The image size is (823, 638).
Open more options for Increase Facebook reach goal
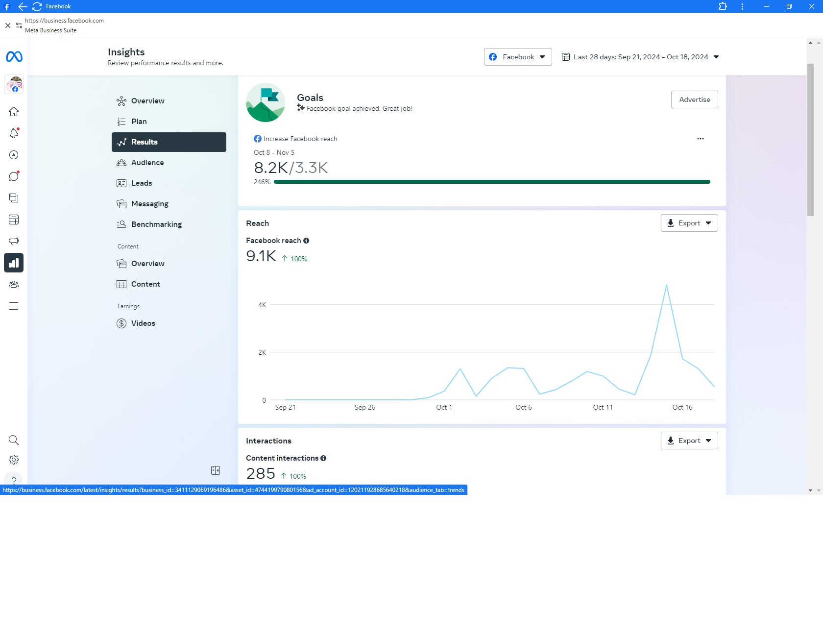[x=701, y=139]
